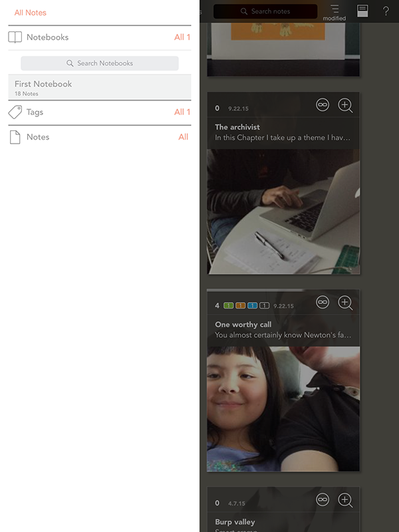Open The archivist note title

click(x=237, y=127)
